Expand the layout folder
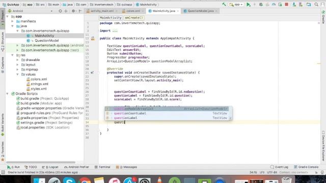The width and height of the screenshot is (326, 183). click(x=17, y=65)
